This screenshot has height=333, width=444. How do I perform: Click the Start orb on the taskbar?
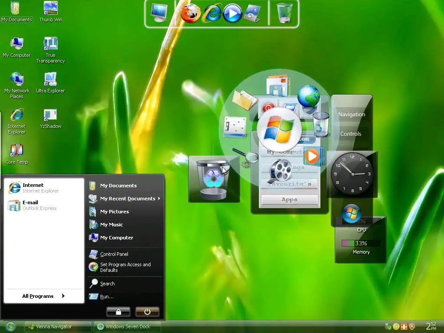tap(10, 326)
